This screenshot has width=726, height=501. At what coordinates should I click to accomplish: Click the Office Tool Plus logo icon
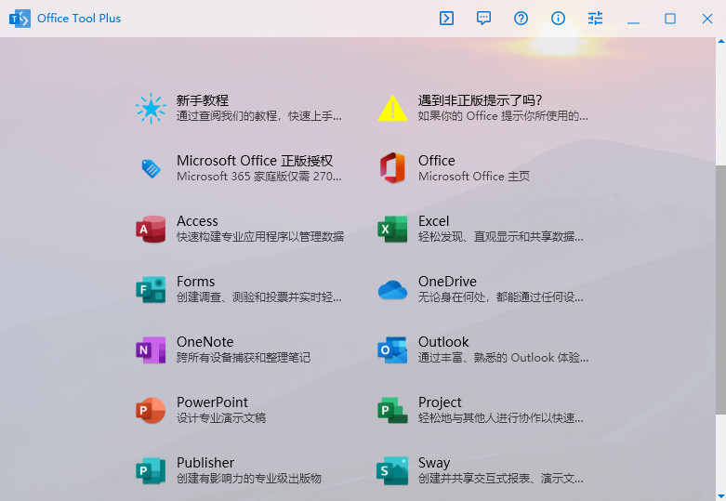20,19
